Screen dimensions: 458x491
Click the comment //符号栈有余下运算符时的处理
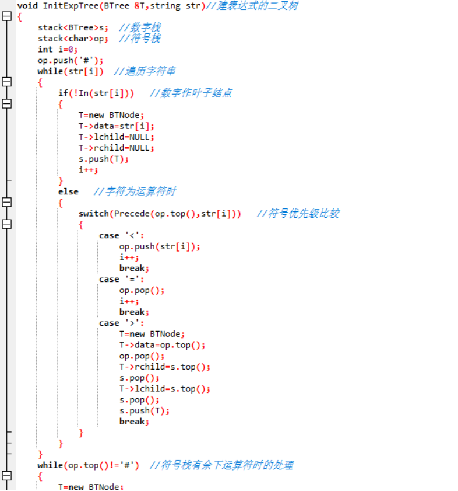click(221, 465)
